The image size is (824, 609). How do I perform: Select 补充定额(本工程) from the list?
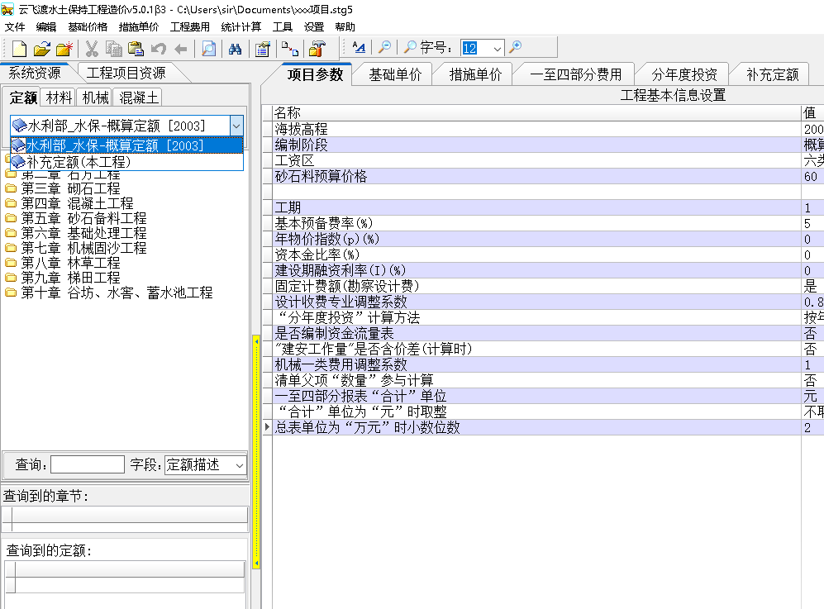[x=78, y=162]
